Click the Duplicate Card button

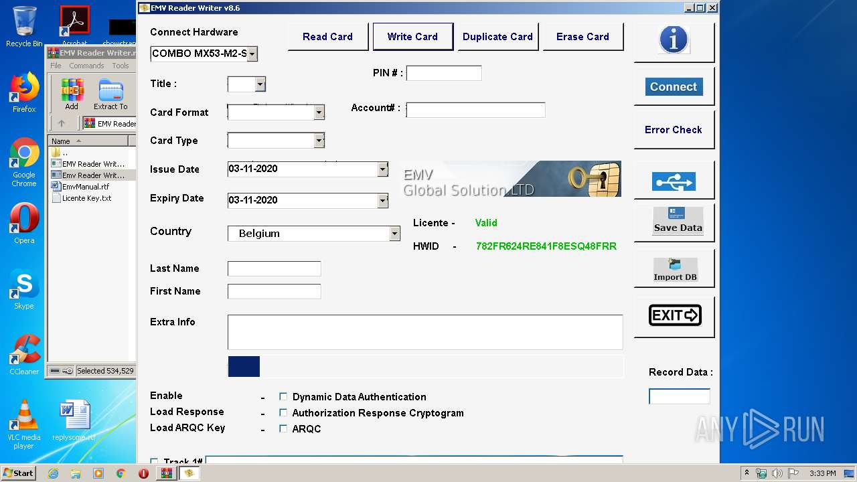[x=497, y=37]
